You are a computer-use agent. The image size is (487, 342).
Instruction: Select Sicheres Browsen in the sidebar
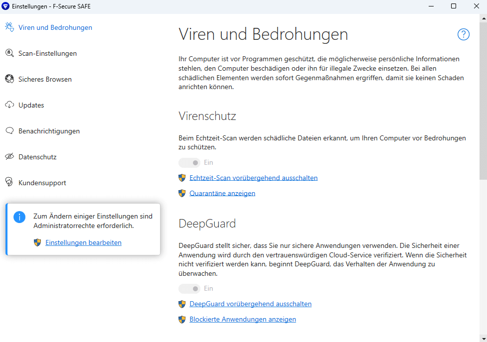pos(45,79)
